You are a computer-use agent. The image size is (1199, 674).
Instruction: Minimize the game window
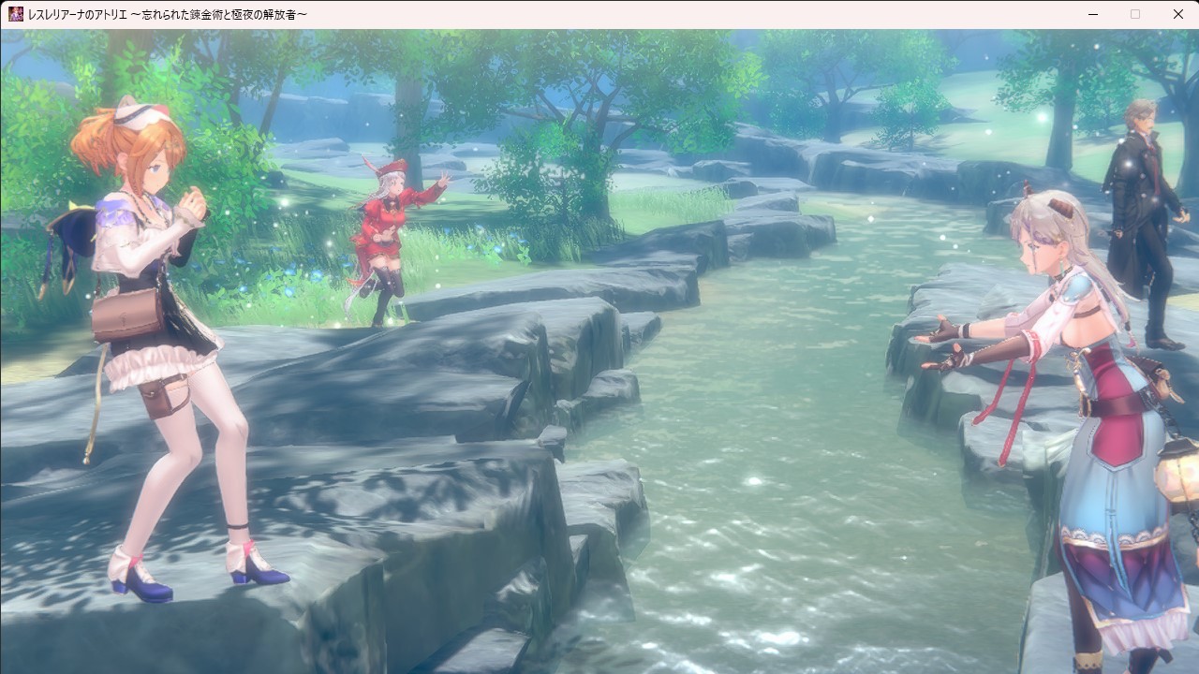[1093, 14]
